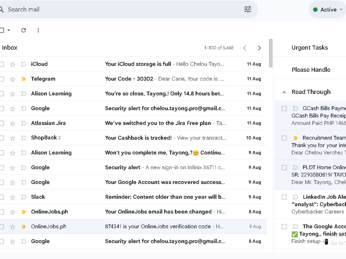This screenshot has width=346, height=259.
Task: Open Google Account was recovered email
Action: [x=133, y=182]
